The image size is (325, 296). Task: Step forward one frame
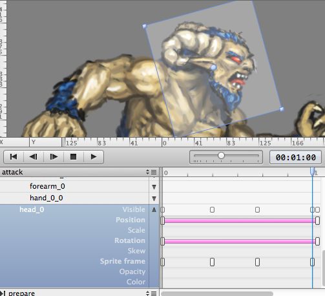click(x=54, y=157)
